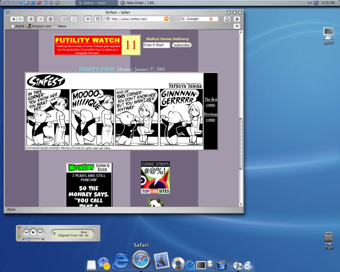Click the browser scrollbar up arrow
Image resolution: width=340 pixels, height=272 pixels.
(x=241, y=32)
